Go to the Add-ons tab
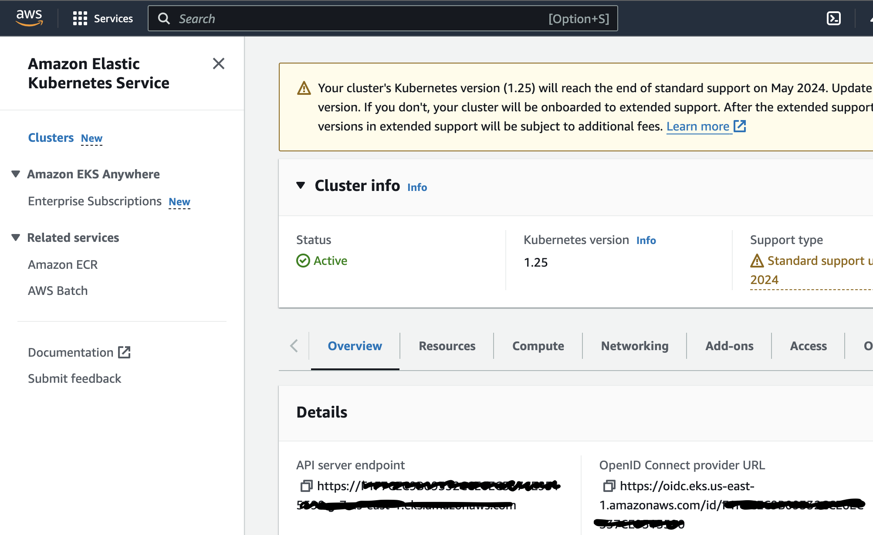 [729, 346]
